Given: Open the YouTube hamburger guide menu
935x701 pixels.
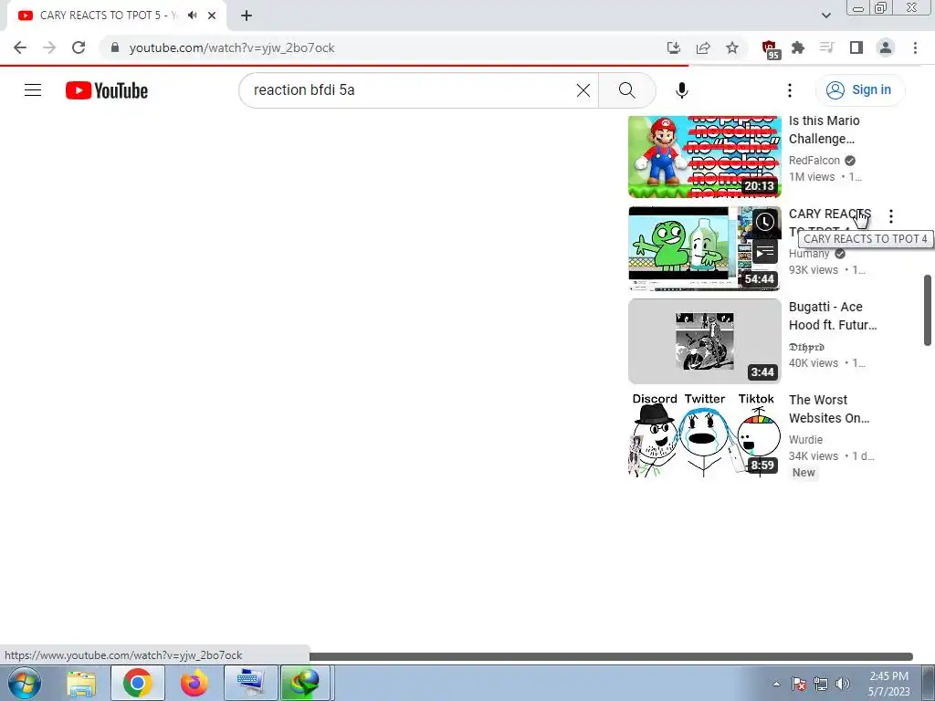Looking at the screenshot, I should (33, 90).
